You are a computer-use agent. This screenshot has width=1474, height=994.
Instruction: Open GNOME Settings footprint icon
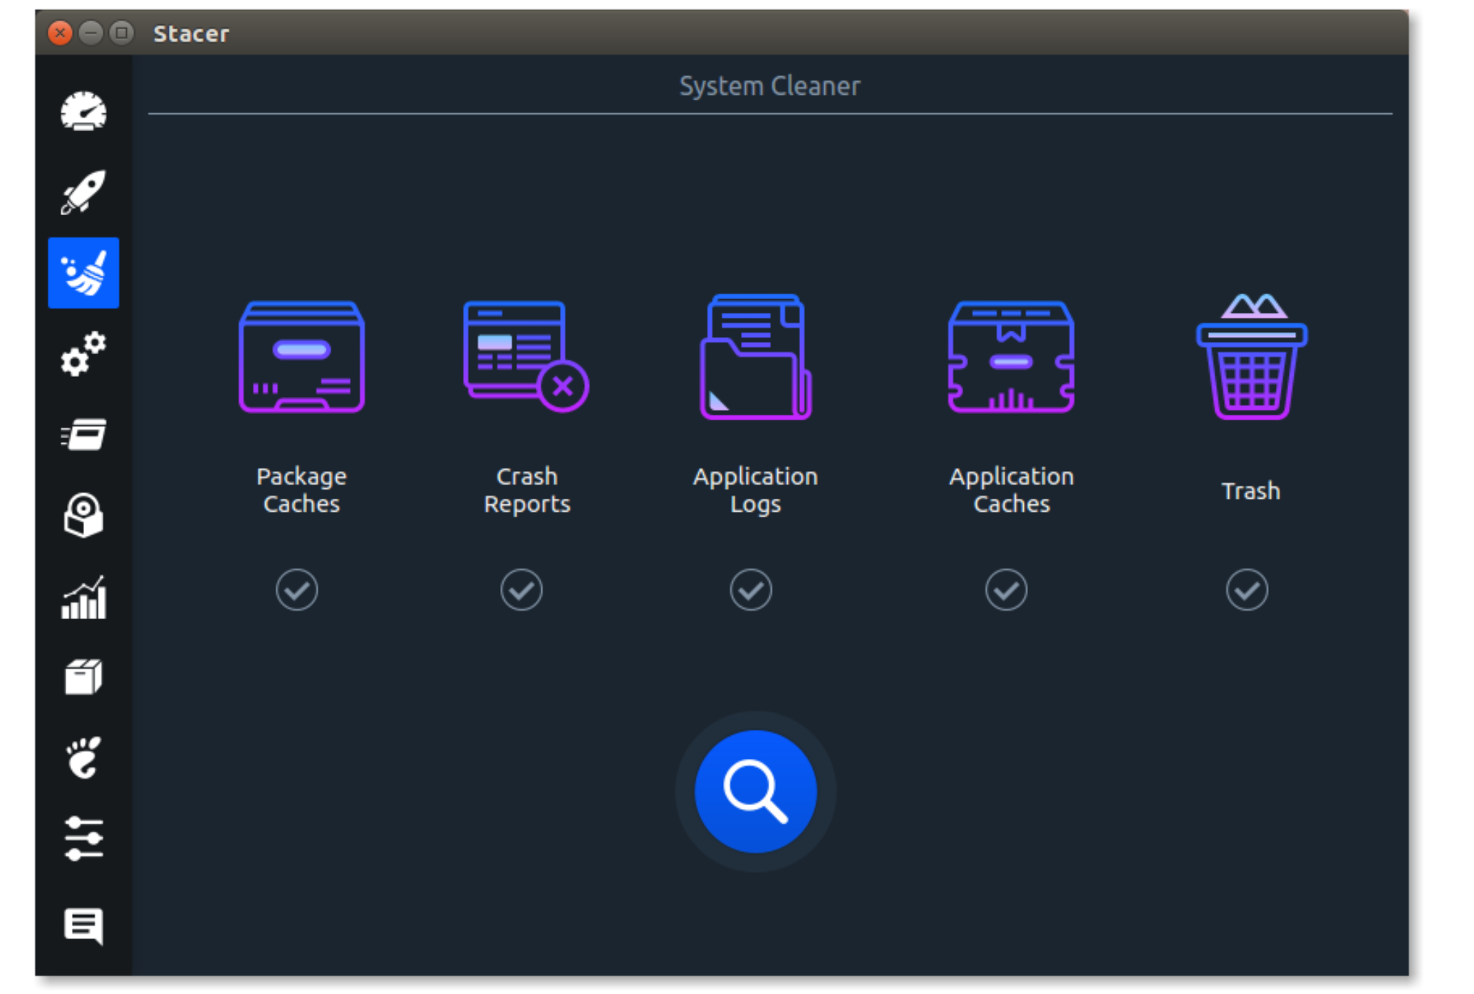point(83,757)
